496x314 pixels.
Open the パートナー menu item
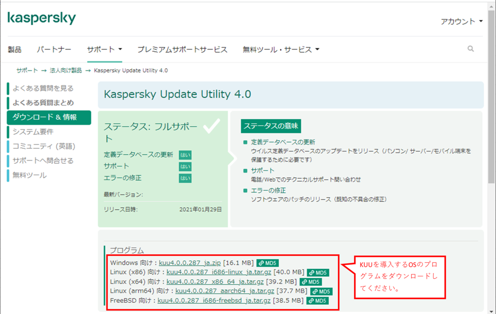(54, 50)
